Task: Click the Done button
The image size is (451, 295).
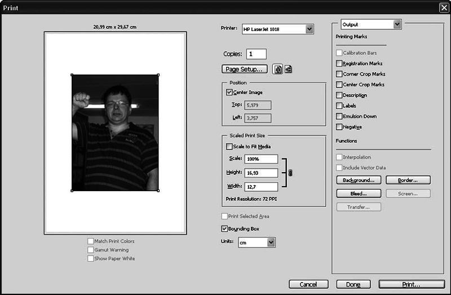Action: coord(353,284)
